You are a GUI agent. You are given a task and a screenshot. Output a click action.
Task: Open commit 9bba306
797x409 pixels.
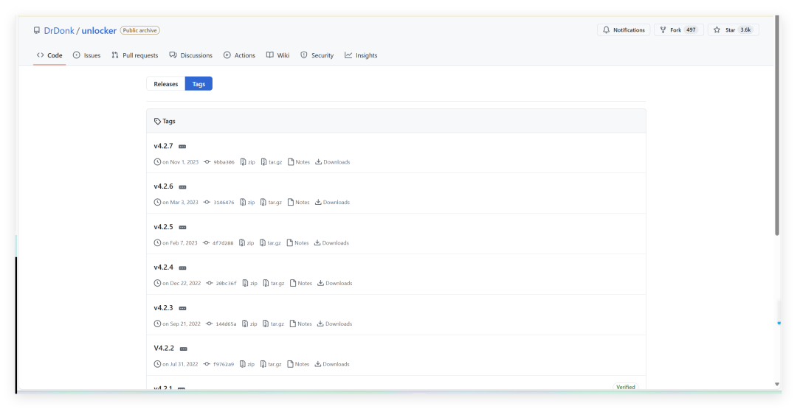[219, 162]
